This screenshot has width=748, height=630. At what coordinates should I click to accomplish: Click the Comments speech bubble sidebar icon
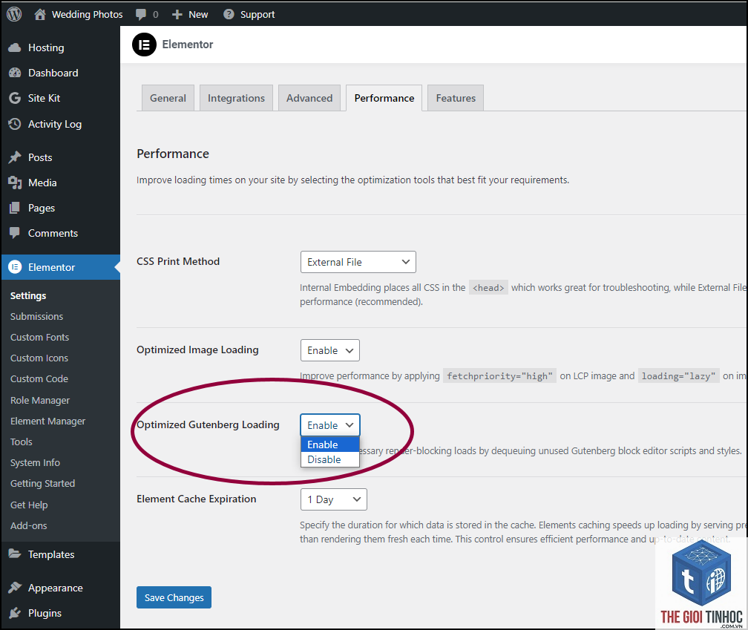15,233
